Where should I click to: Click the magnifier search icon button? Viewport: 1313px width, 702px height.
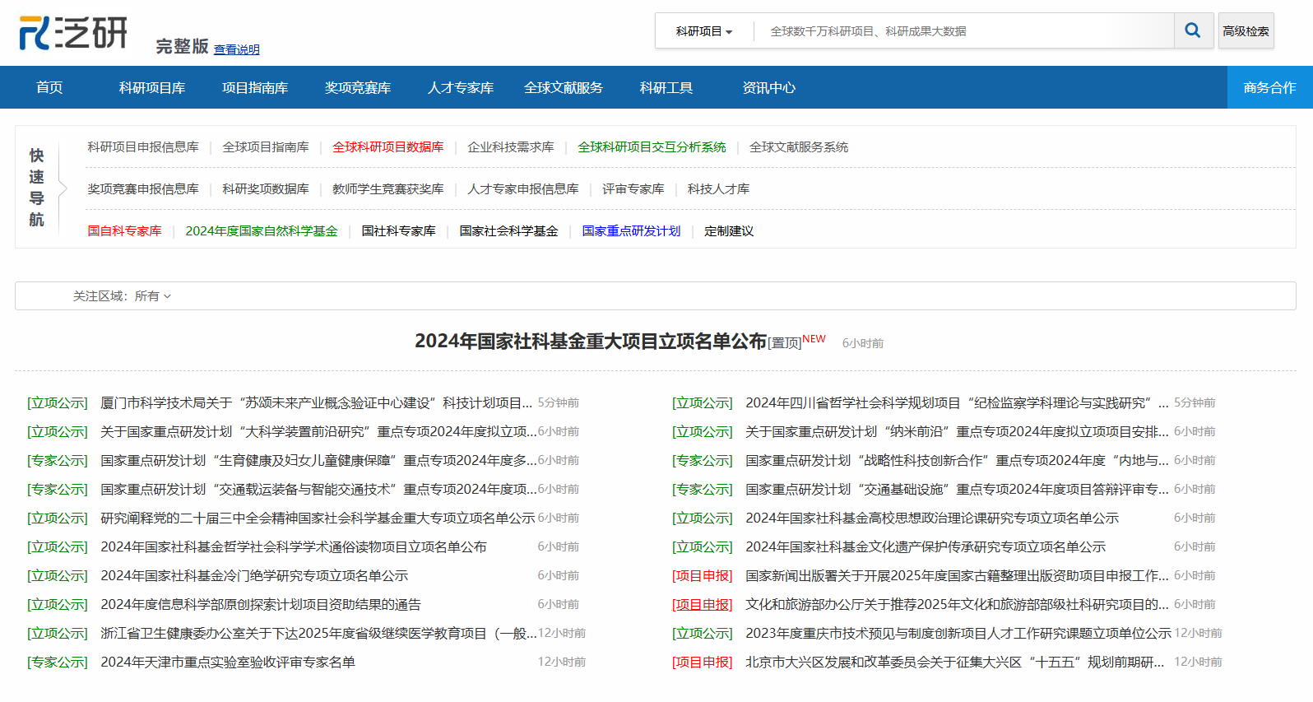click(x=1193, y=31)
